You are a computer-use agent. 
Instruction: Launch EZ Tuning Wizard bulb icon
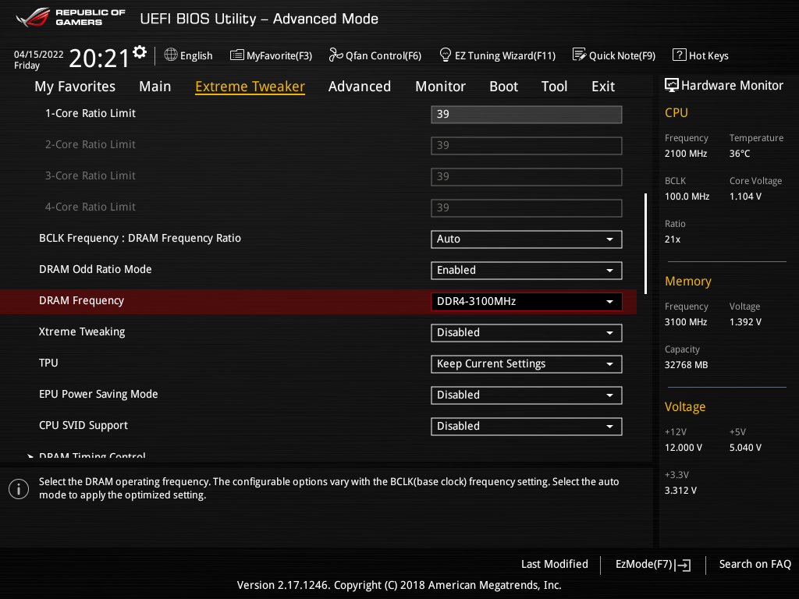(x=445, y=55)
